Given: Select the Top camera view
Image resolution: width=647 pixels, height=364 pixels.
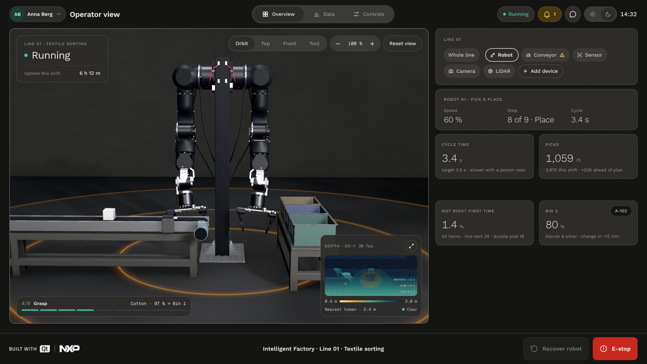Looking at the screenshot, I should [x=266, y=43].
